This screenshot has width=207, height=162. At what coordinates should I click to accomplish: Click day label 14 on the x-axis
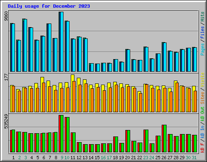(x=91, y=158)
